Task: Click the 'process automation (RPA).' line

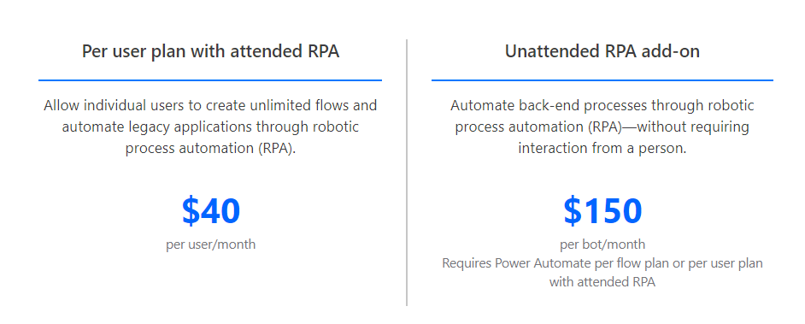Action: pos(210,149)
